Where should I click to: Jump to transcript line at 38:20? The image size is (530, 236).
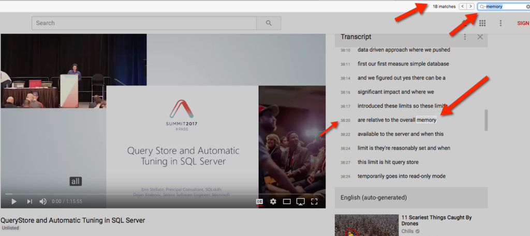coord(345,120)
